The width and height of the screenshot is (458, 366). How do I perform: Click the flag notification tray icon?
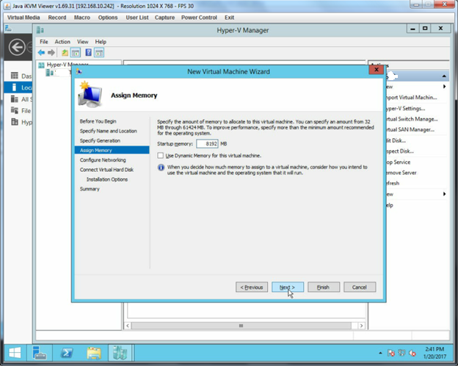tap(391, 353)
